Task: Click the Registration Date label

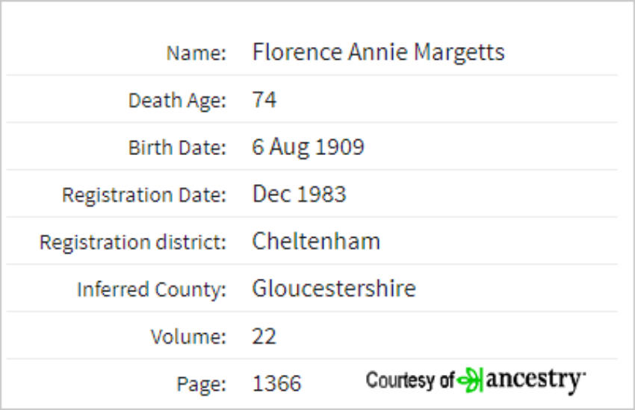Action: [x=143, y=195]
